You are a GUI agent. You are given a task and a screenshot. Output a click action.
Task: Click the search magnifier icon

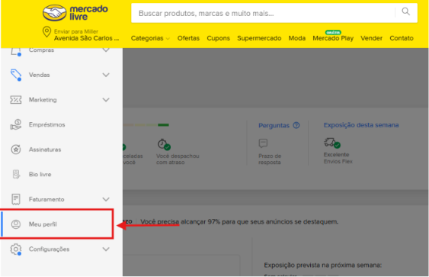(x=405, y=11)
